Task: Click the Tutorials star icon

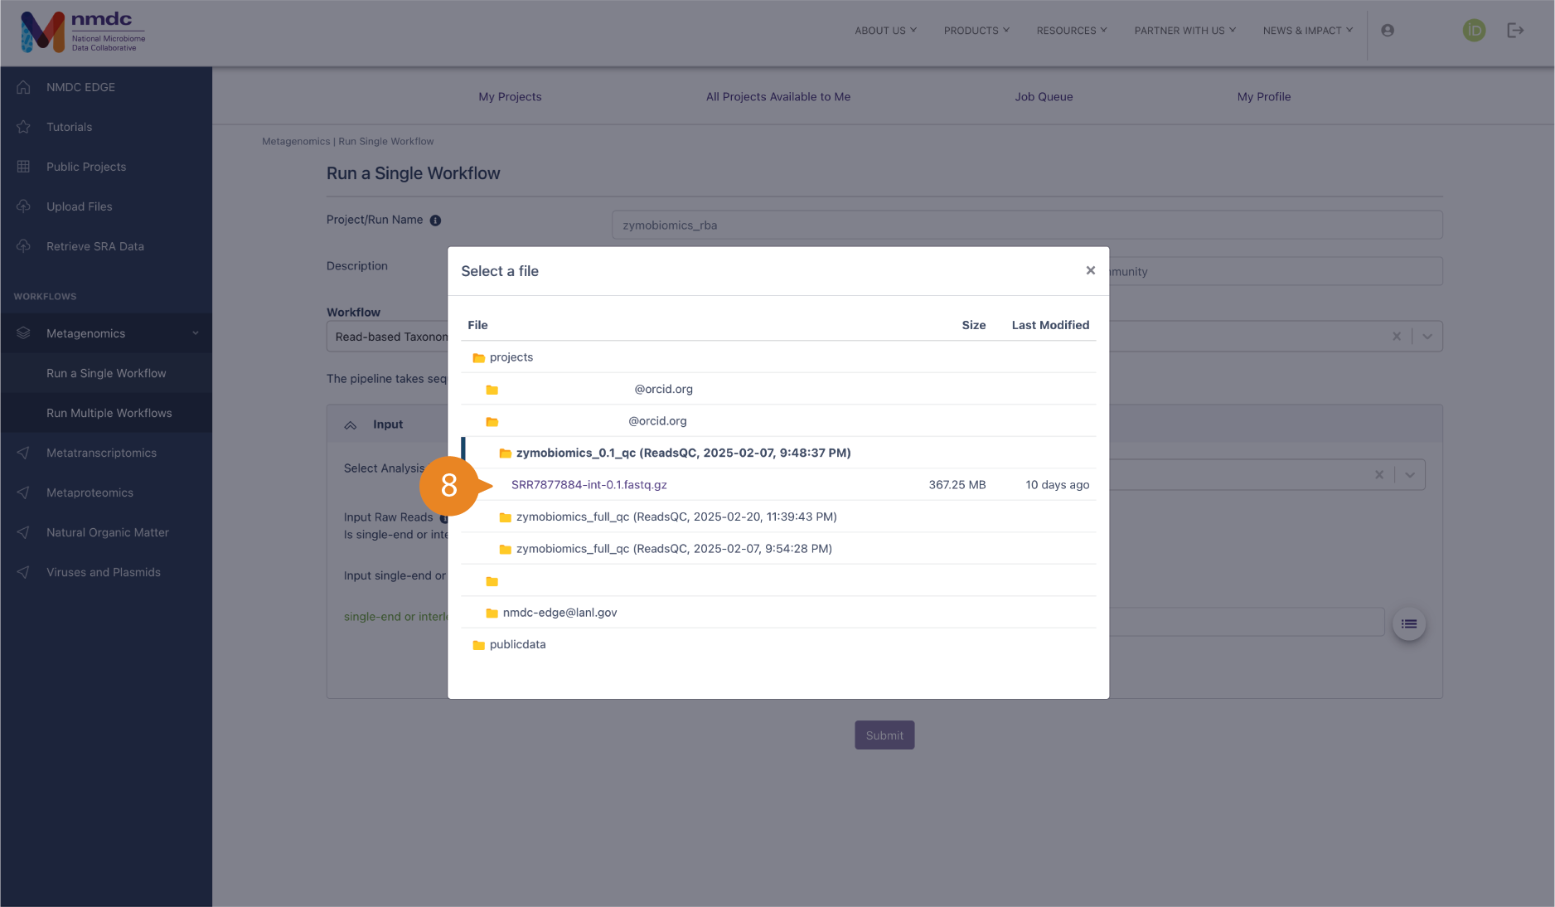Action: click(x=23, y=127)
